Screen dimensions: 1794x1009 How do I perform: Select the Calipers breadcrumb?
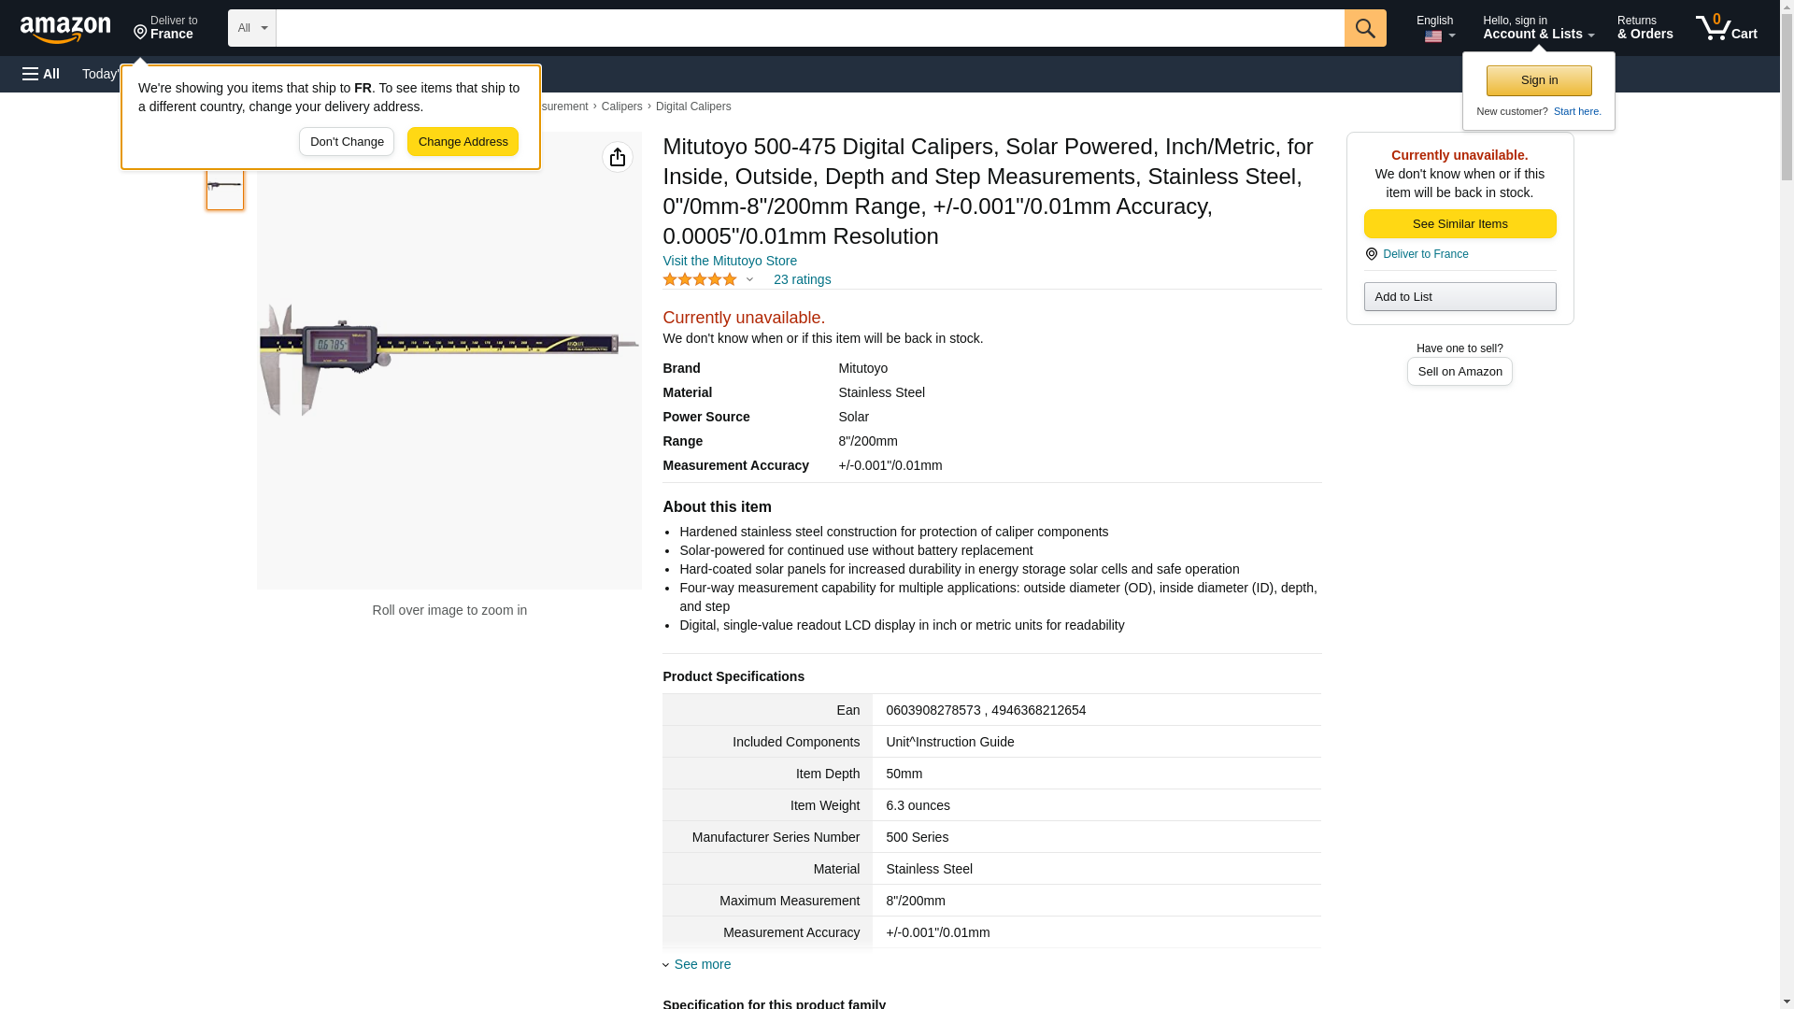[621, 107]
